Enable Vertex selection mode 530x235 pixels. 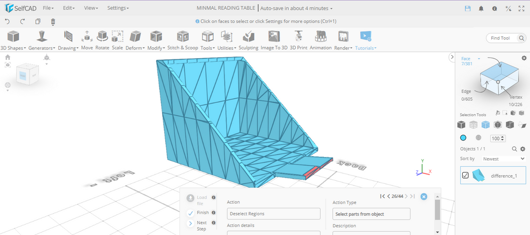[516, 97]
